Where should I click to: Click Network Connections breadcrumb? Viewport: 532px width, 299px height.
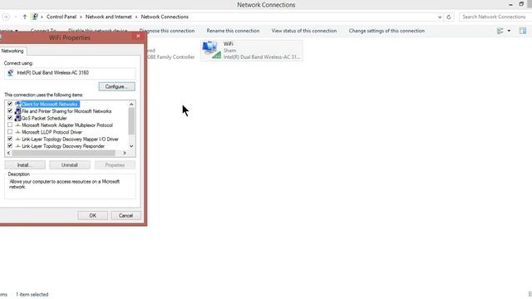(x=165, y=17)
